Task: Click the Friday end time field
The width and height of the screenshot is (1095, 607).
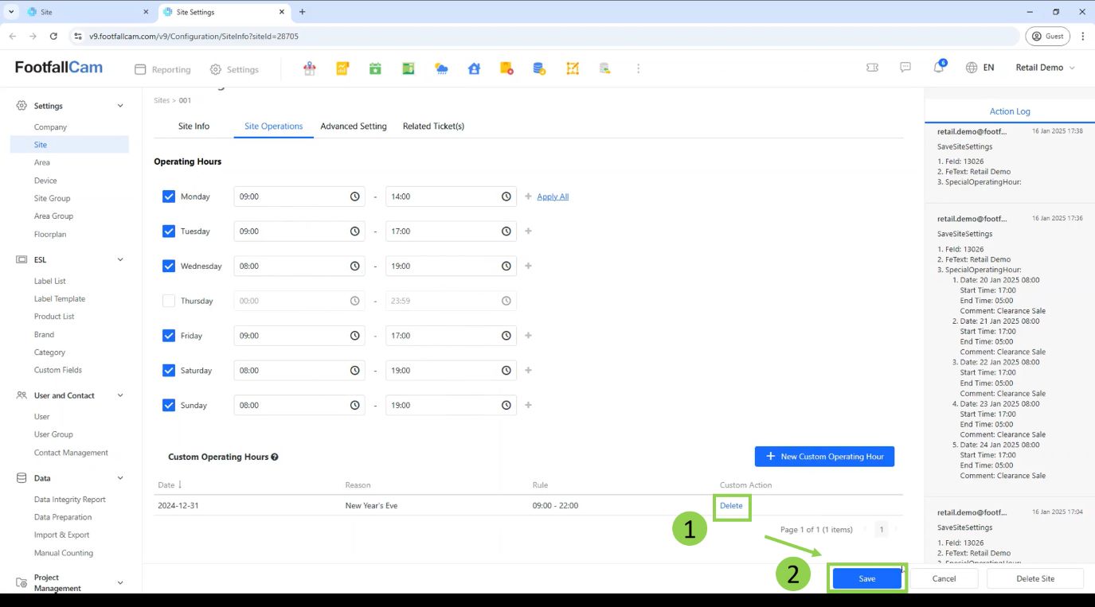Action: click(x=442, y=336)
